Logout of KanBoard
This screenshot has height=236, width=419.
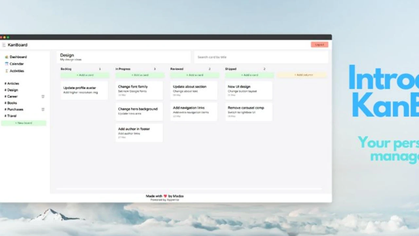click(319, 44)
